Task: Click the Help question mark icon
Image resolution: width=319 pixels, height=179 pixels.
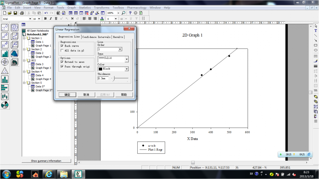Action: (x=130, y=13)
